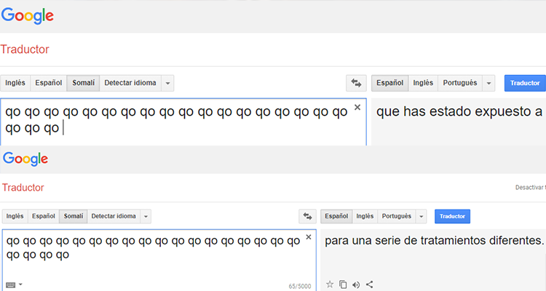546x291 pixels.
Task: Listen to the lower translation audio
Action: point(356,284)
